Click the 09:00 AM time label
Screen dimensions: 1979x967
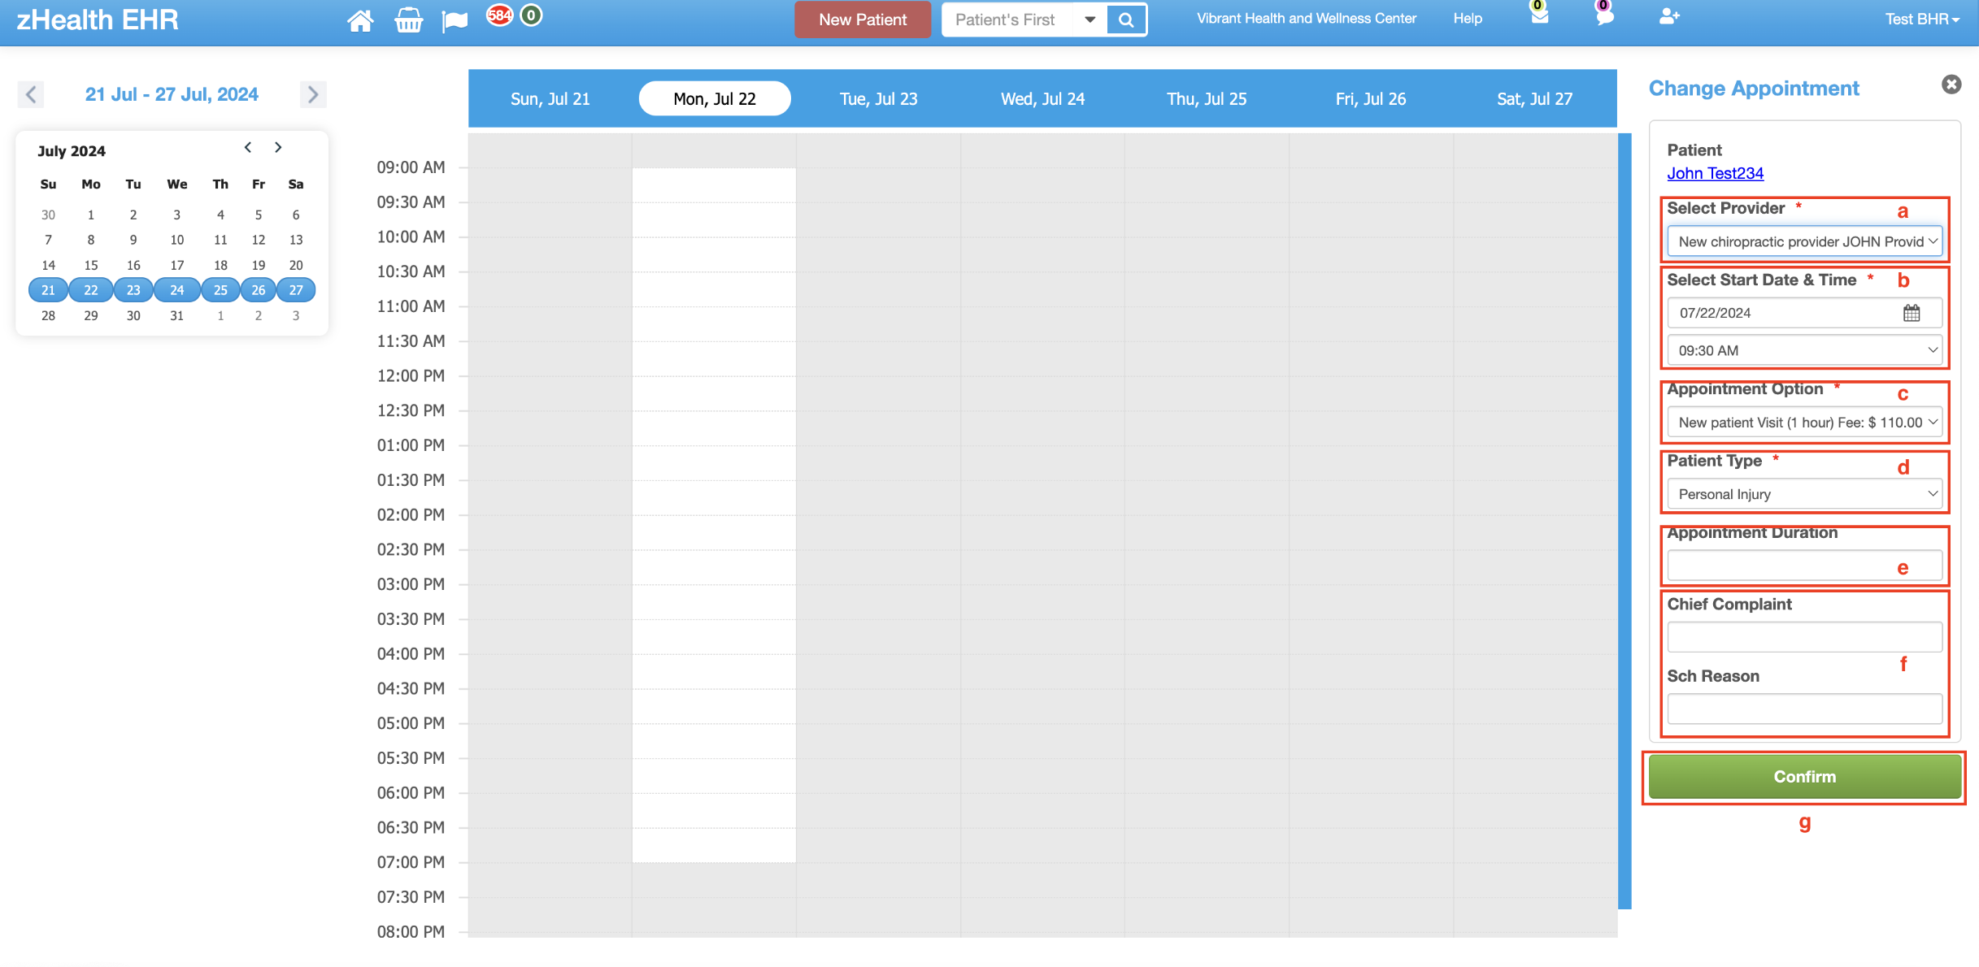click(x=411, y=167)
